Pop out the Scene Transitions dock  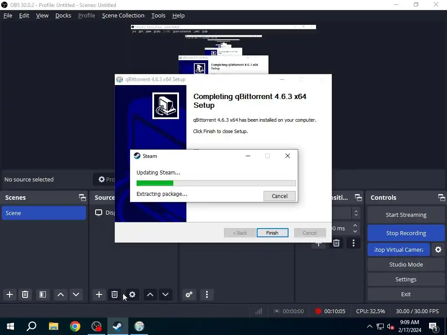(x=358, y=198)
